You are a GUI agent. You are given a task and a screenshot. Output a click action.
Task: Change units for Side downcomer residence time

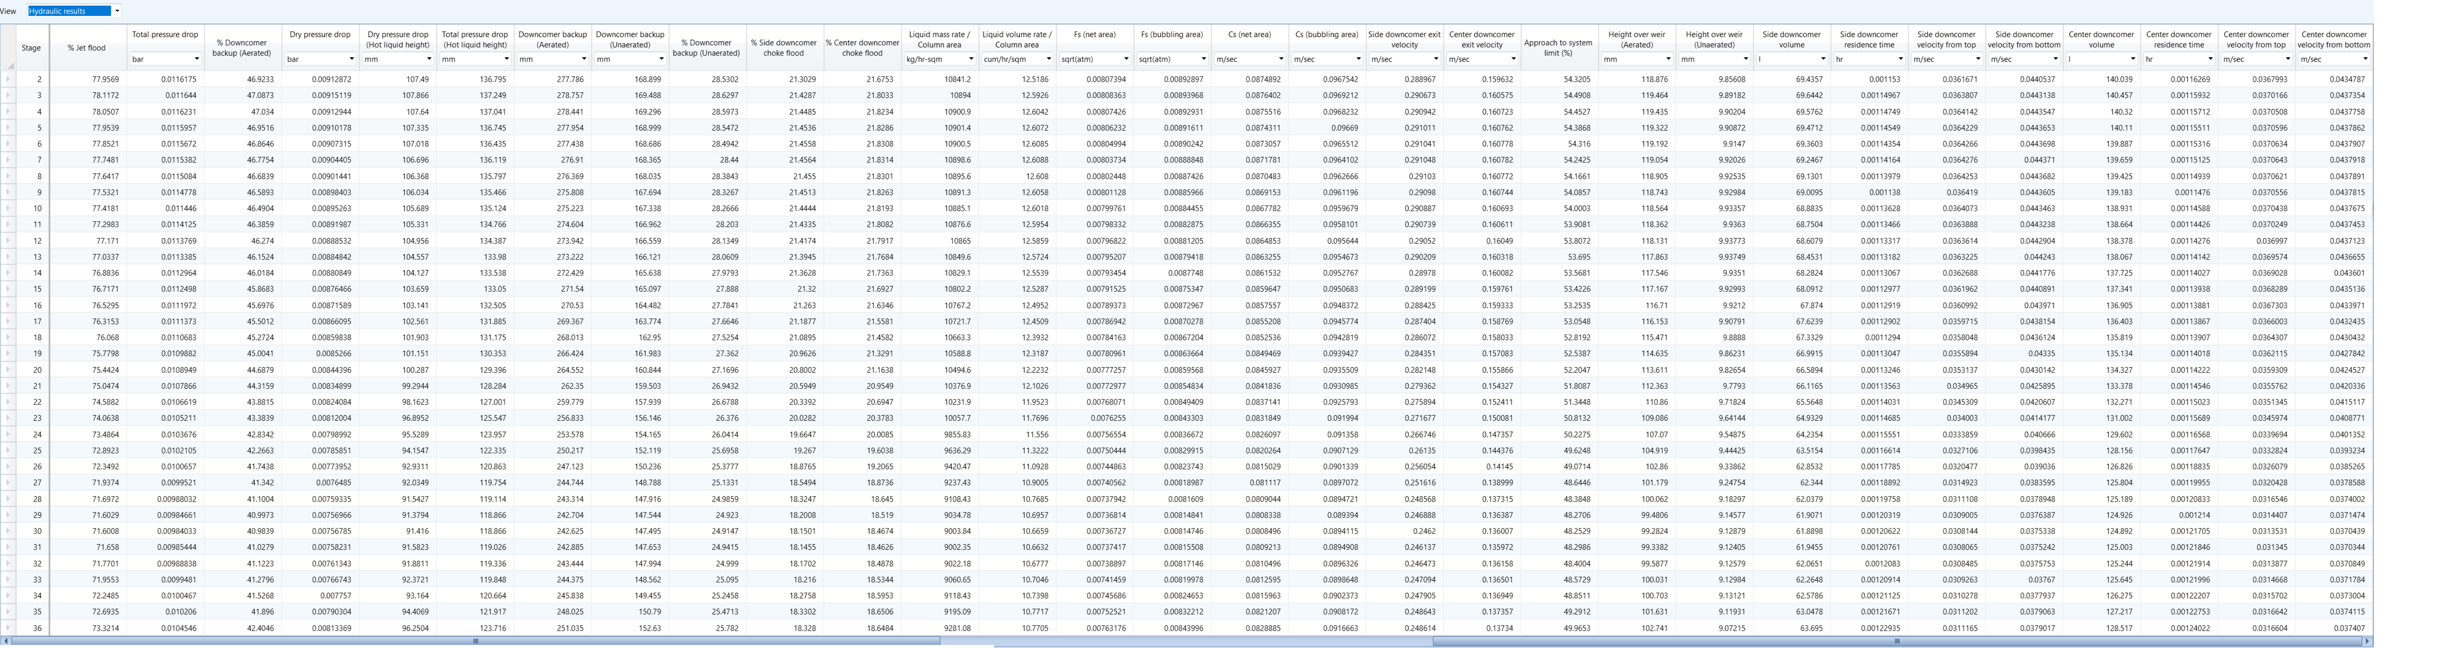(x=1870, y=59)
